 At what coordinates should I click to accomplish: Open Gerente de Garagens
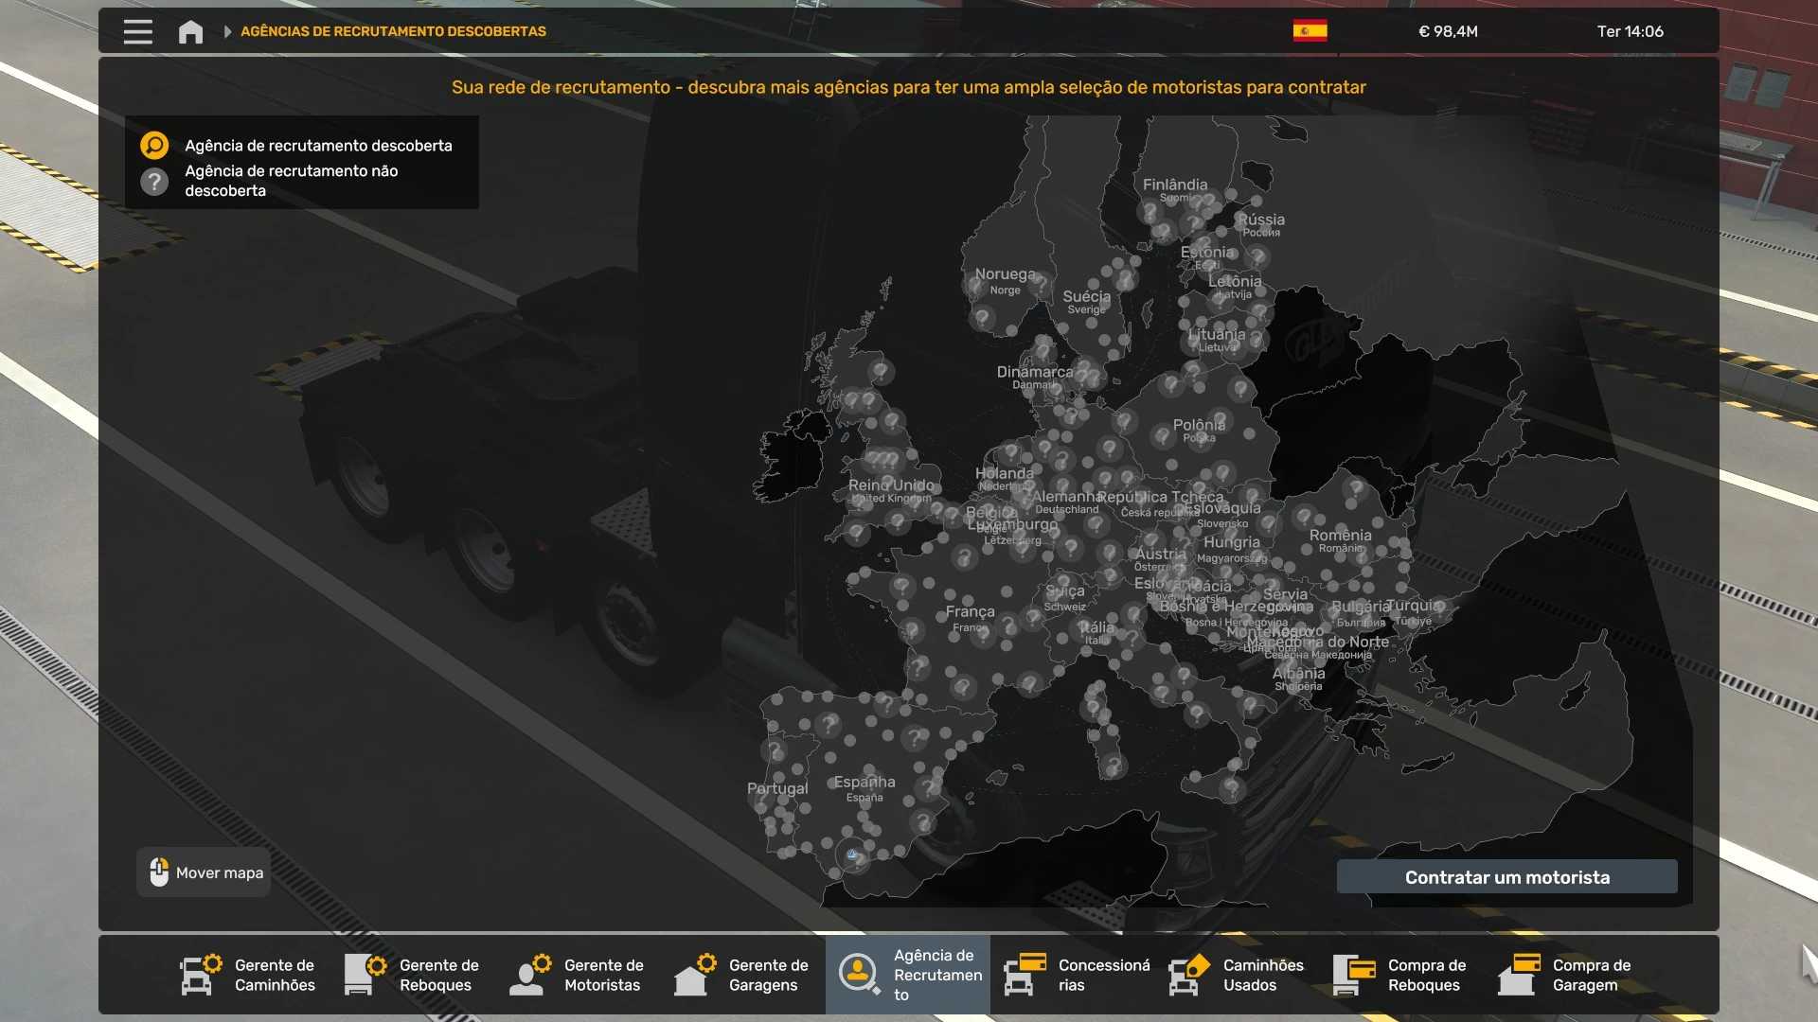742,975
